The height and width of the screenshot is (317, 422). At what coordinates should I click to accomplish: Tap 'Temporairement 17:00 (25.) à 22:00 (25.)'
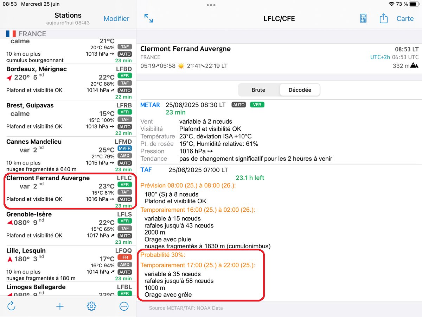click(x=198, y=265)
